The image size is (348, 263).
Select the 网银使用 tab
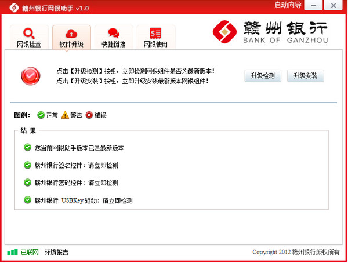[x=156, y=37]
